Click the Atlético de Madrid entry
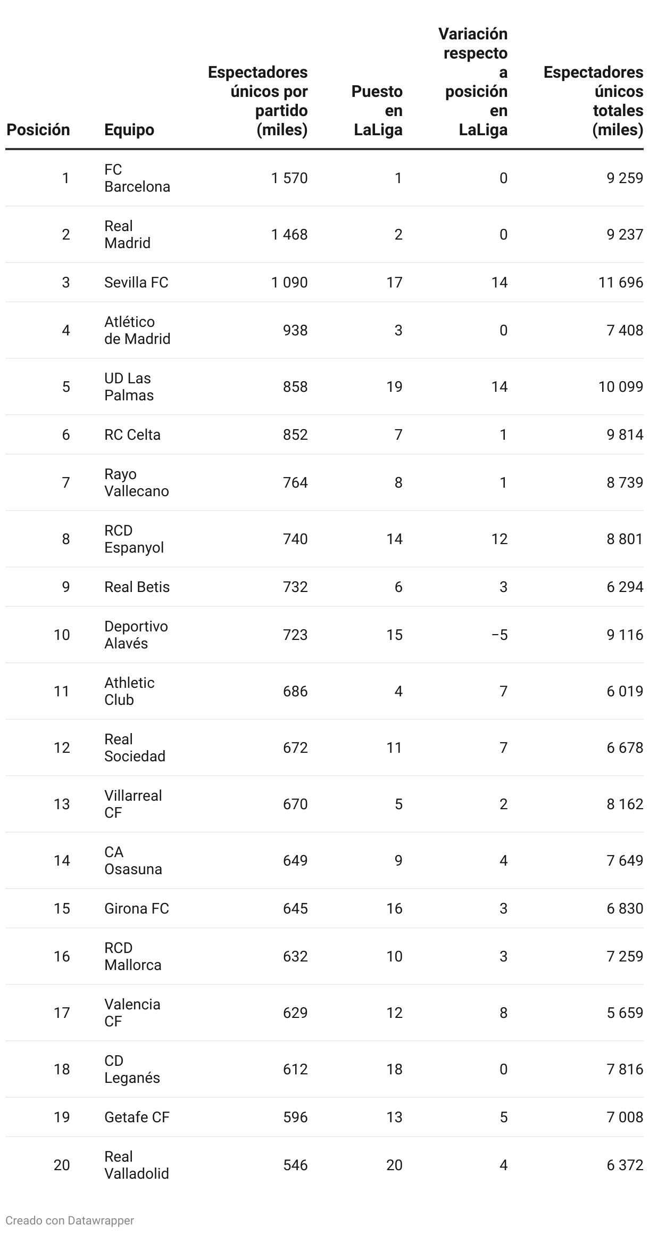 (x=137, y=331)
